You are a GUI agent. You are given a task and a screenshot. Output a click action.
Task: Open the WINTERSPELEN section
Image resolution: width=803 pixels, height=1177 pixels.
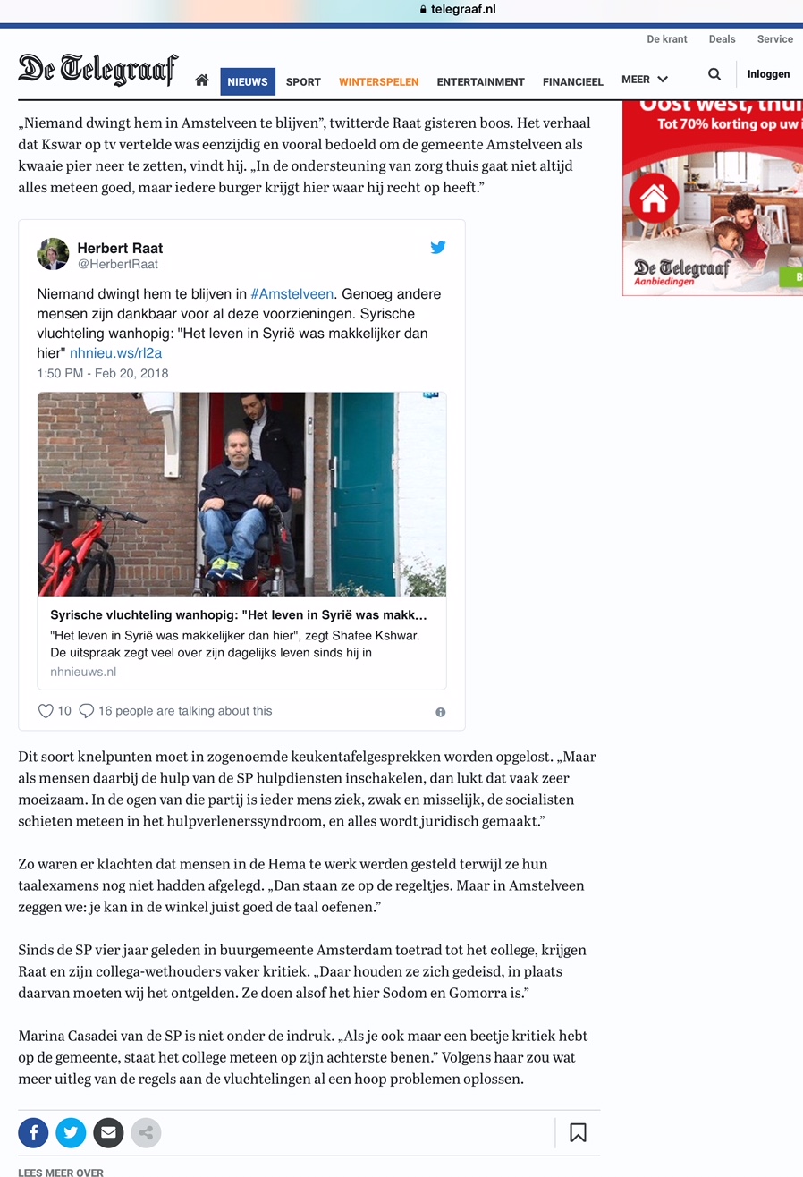tap(378, 81)
